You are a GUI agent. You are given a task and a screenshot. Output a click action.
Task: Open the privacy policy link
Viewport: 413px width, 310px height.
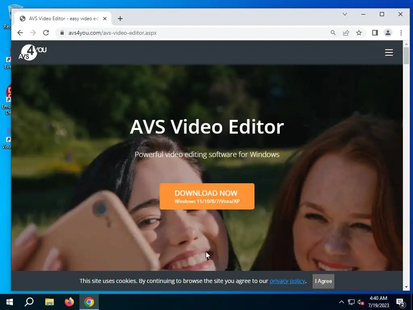point(287,281)
